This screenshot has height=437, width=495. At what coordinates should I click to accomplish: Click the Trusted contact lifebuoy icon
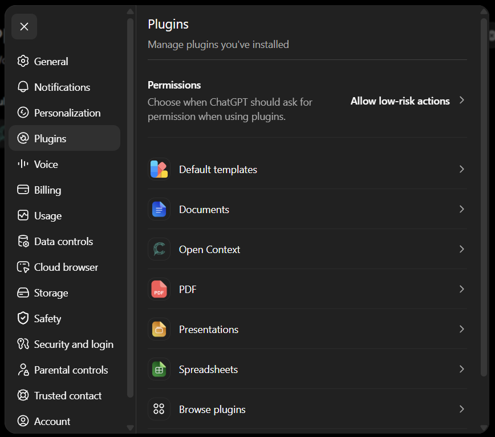[x=23, y=395]
